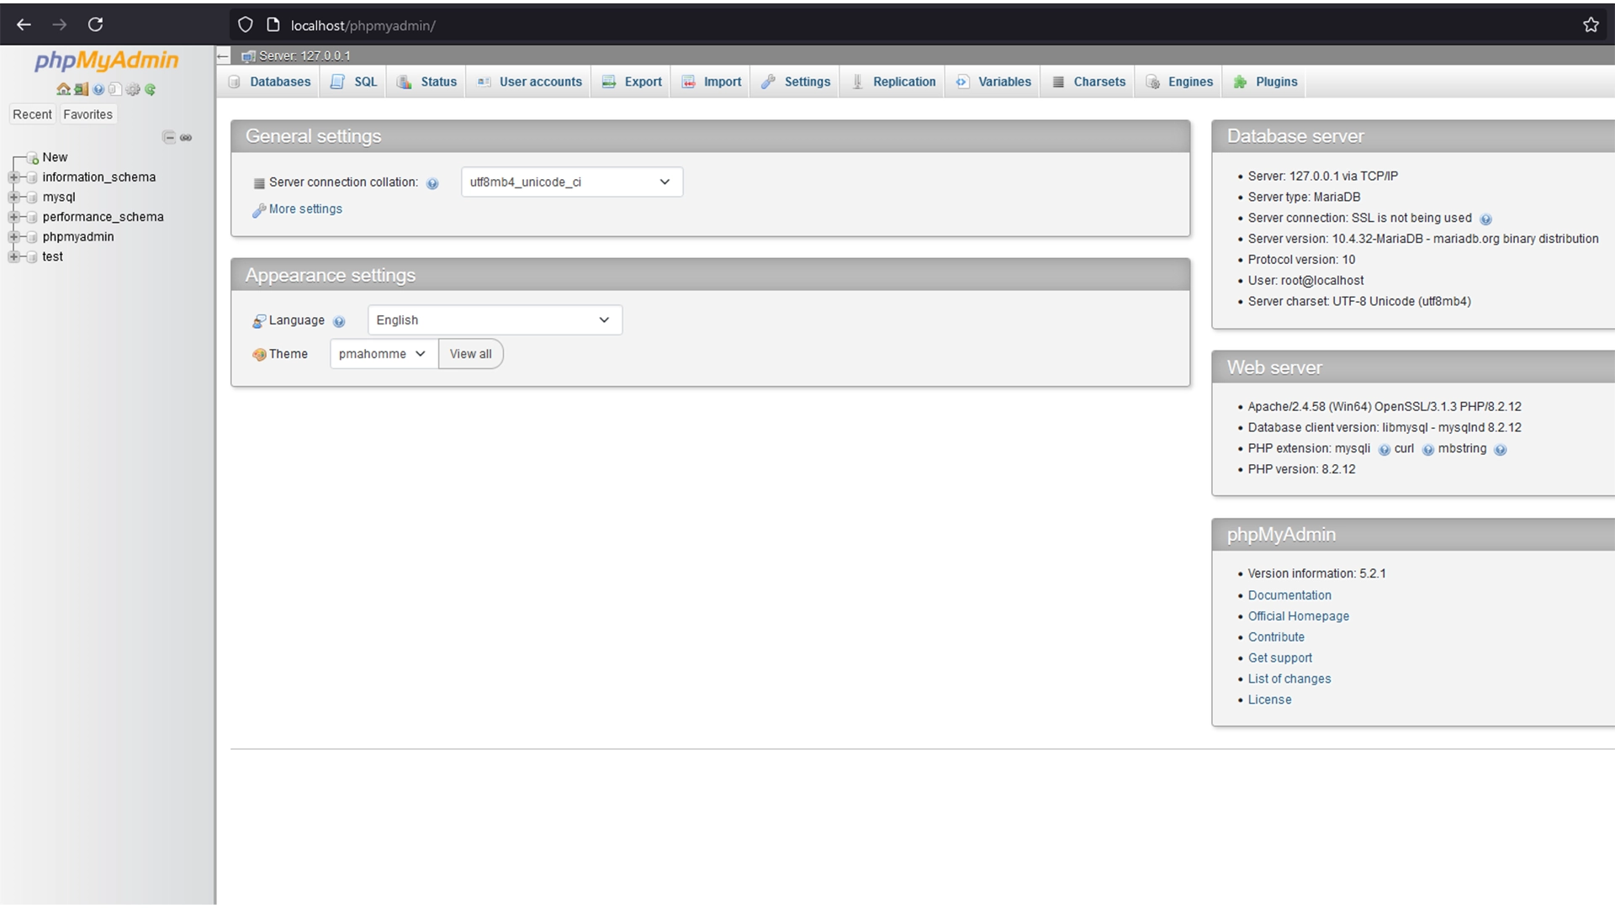This screenshot has height=908, width=1615.
Task: Click the Home icon under phpMyAdmin logo
Action: click(x=63, y=89)
